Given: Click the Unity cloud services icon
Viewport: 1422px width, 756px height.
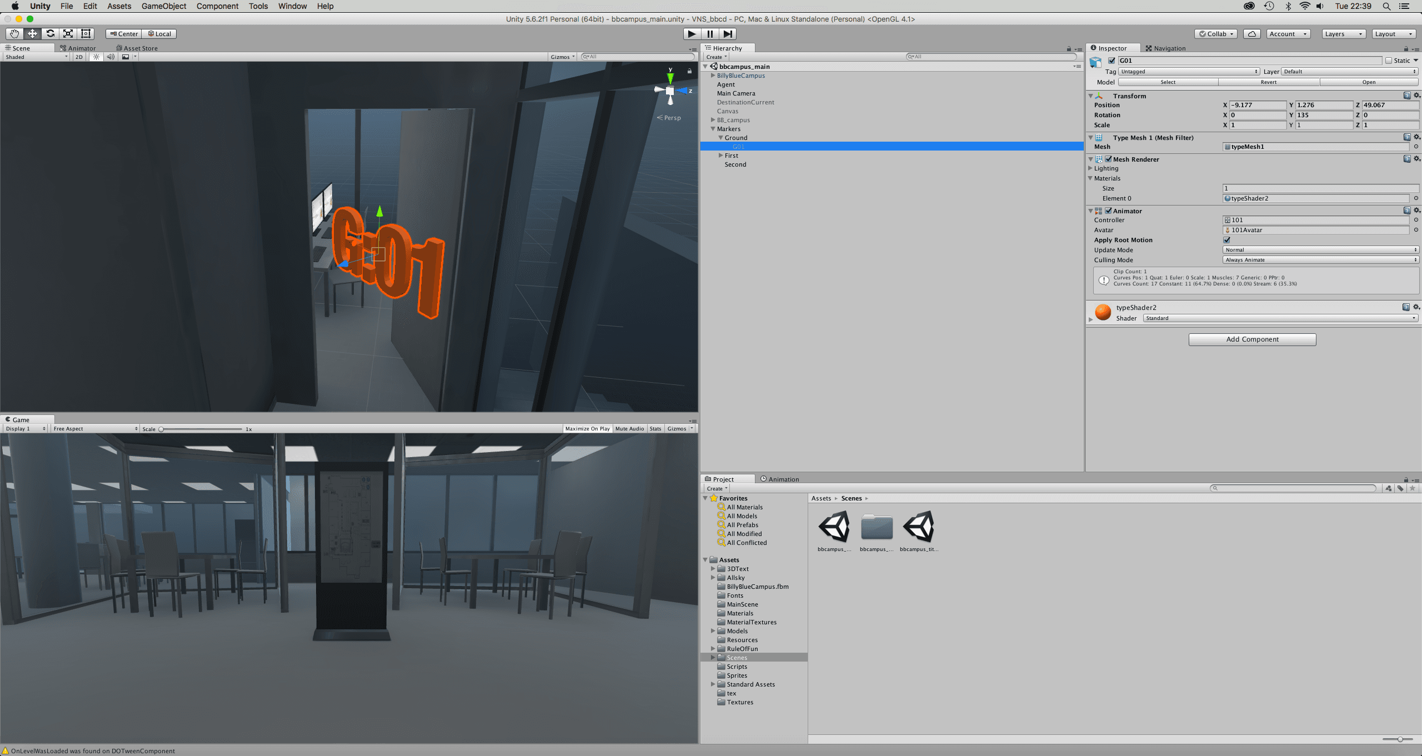Looking at the screenshot, I should (1251, 33).
